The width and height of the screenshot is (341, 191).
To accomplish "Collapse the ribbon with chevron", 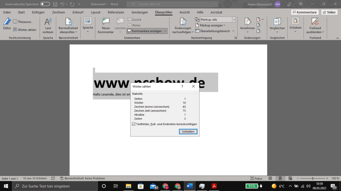I will point(338,38).
